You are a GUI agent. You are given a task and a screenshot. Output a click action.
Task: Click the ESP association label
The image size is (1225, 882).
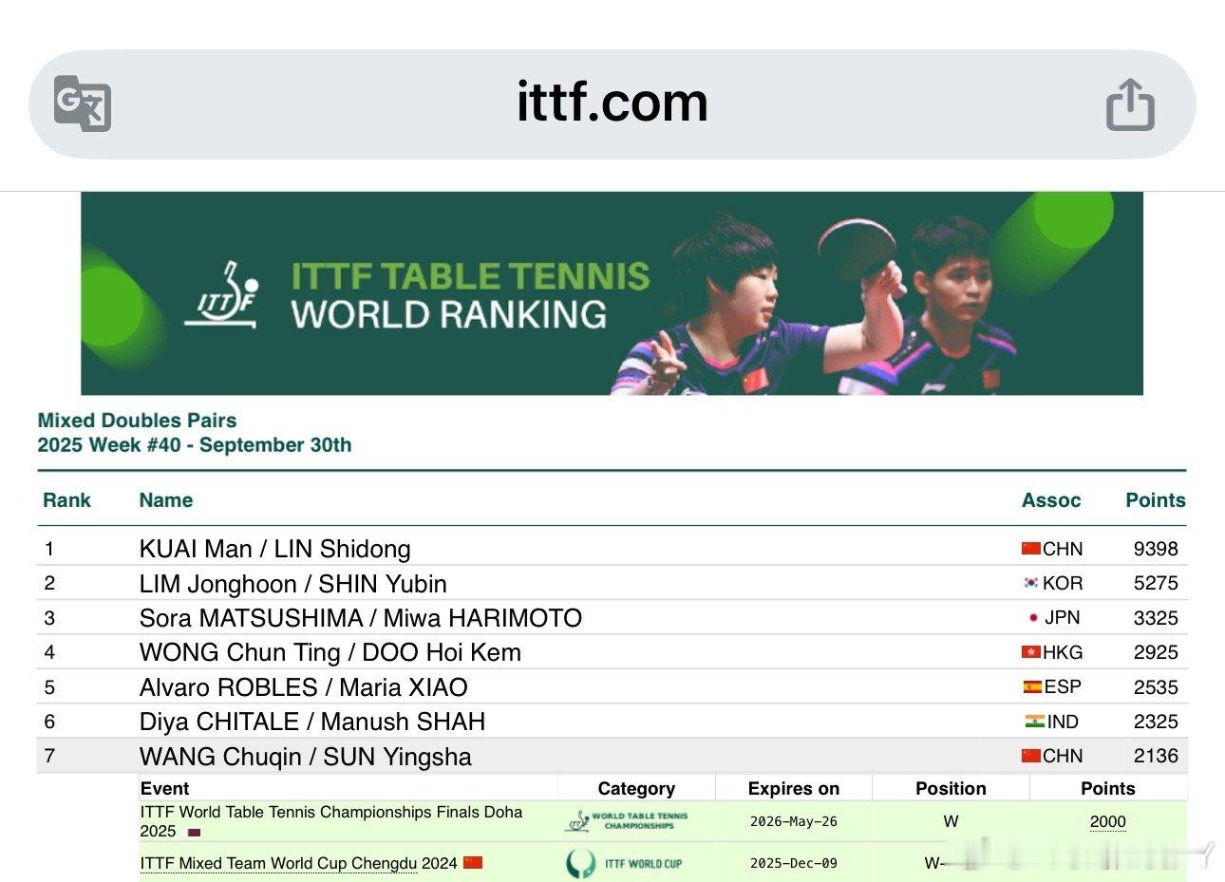click(1063, 686)
